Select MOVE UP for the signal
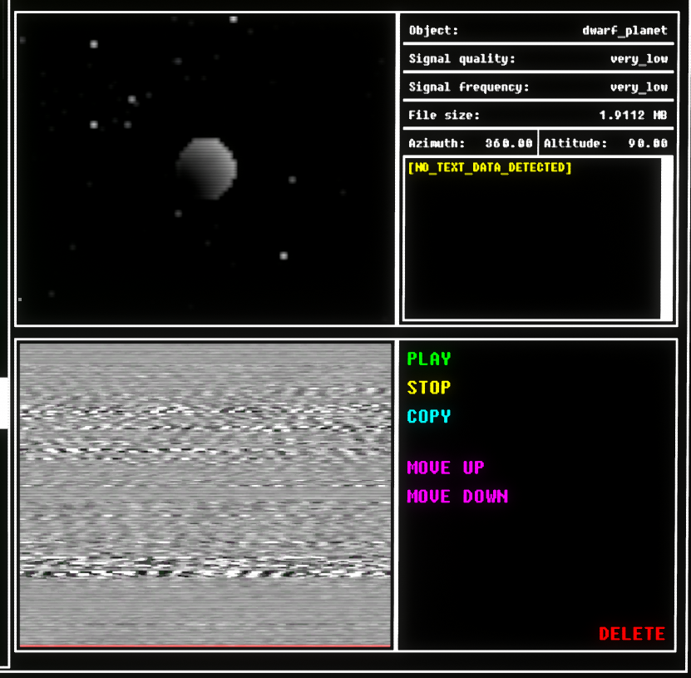 (x=445, y=468)
